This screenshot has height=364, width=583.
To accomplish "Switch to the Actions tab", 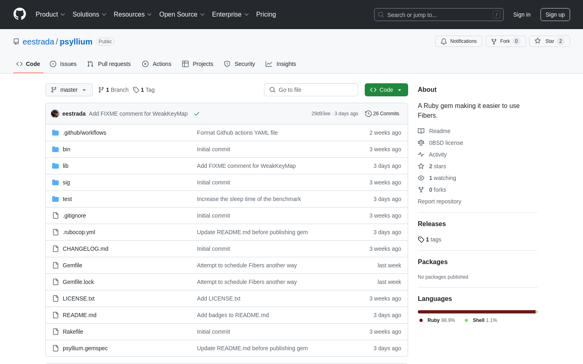I will pos(157,64).
